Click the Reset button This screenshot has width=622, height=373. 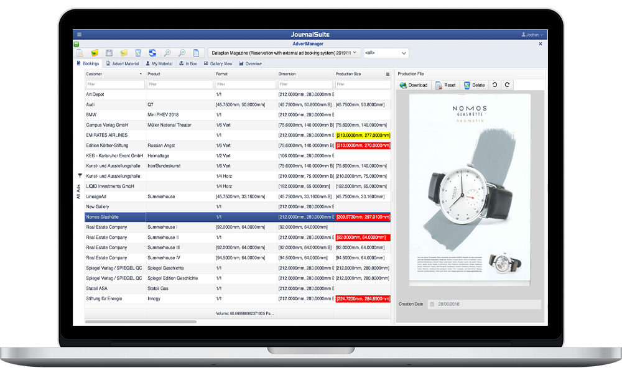tap(445, 85)
